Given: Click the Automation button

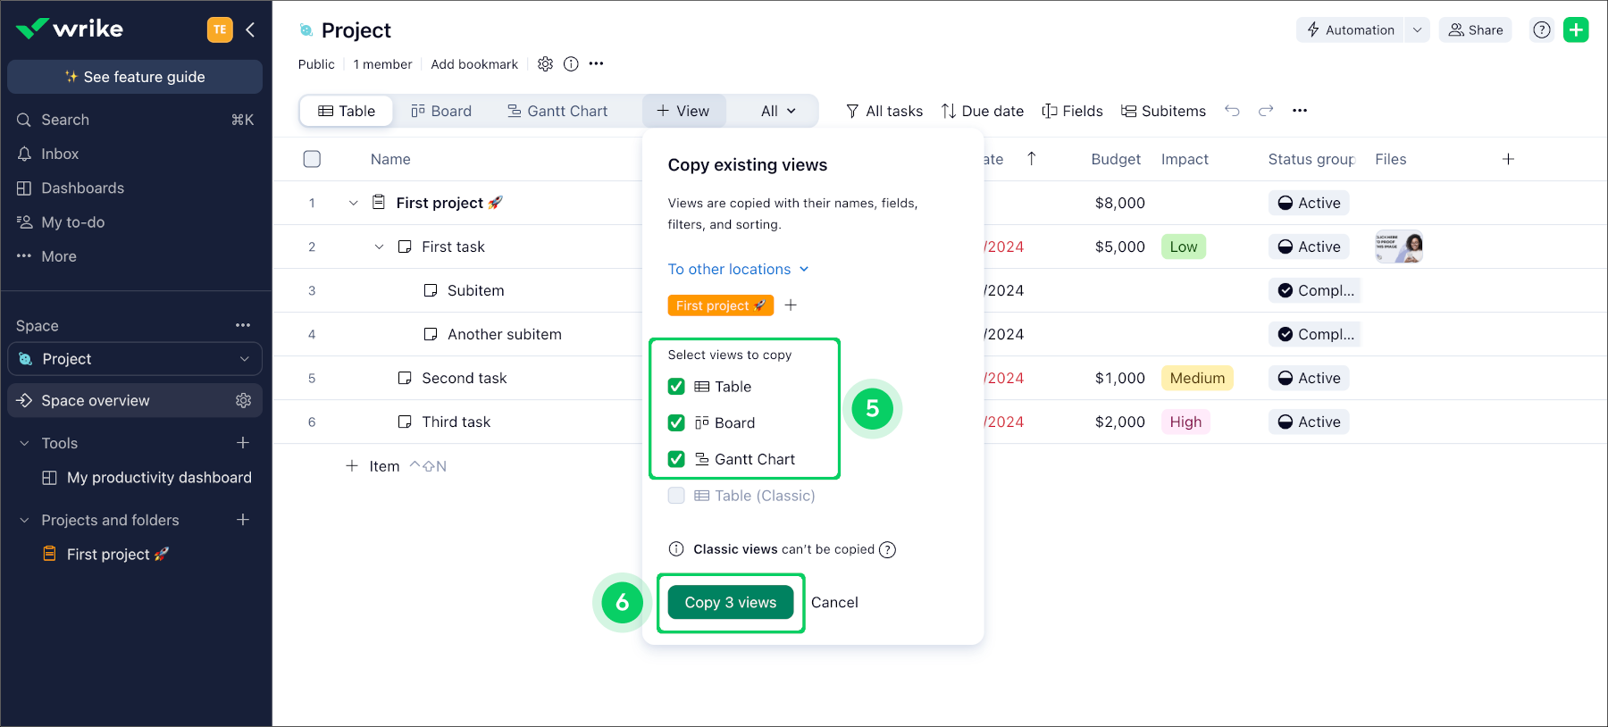Looking at the screenshot, I should click(1351, 29).
